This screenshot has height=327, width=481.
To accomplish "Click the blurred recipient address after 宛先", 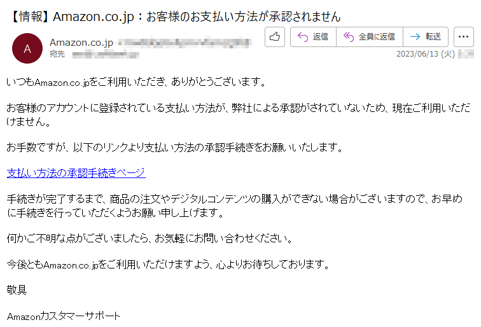I will pos(106,55).
